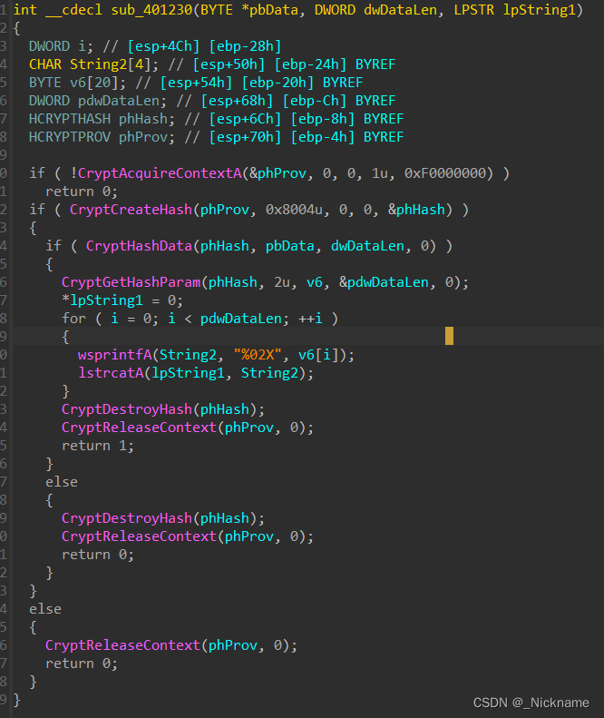Screen dimensions: 604x718
Task: Click the yellow cursor marker on highlighted line
Action: [x=449, y=336]
